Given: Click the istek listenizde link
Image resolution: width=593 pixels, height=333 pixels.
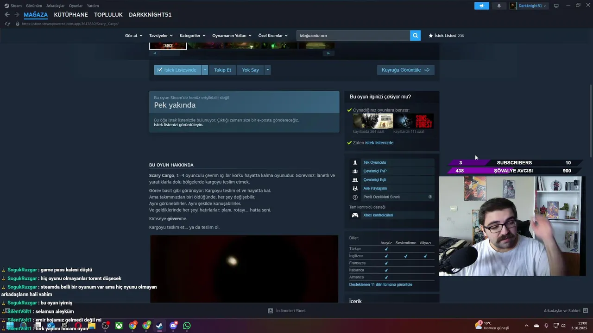Looking at the screenshot, I should tap(379, 143).
